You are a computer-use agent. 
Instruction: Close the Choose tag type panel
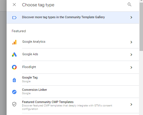[x=14, y=5]
